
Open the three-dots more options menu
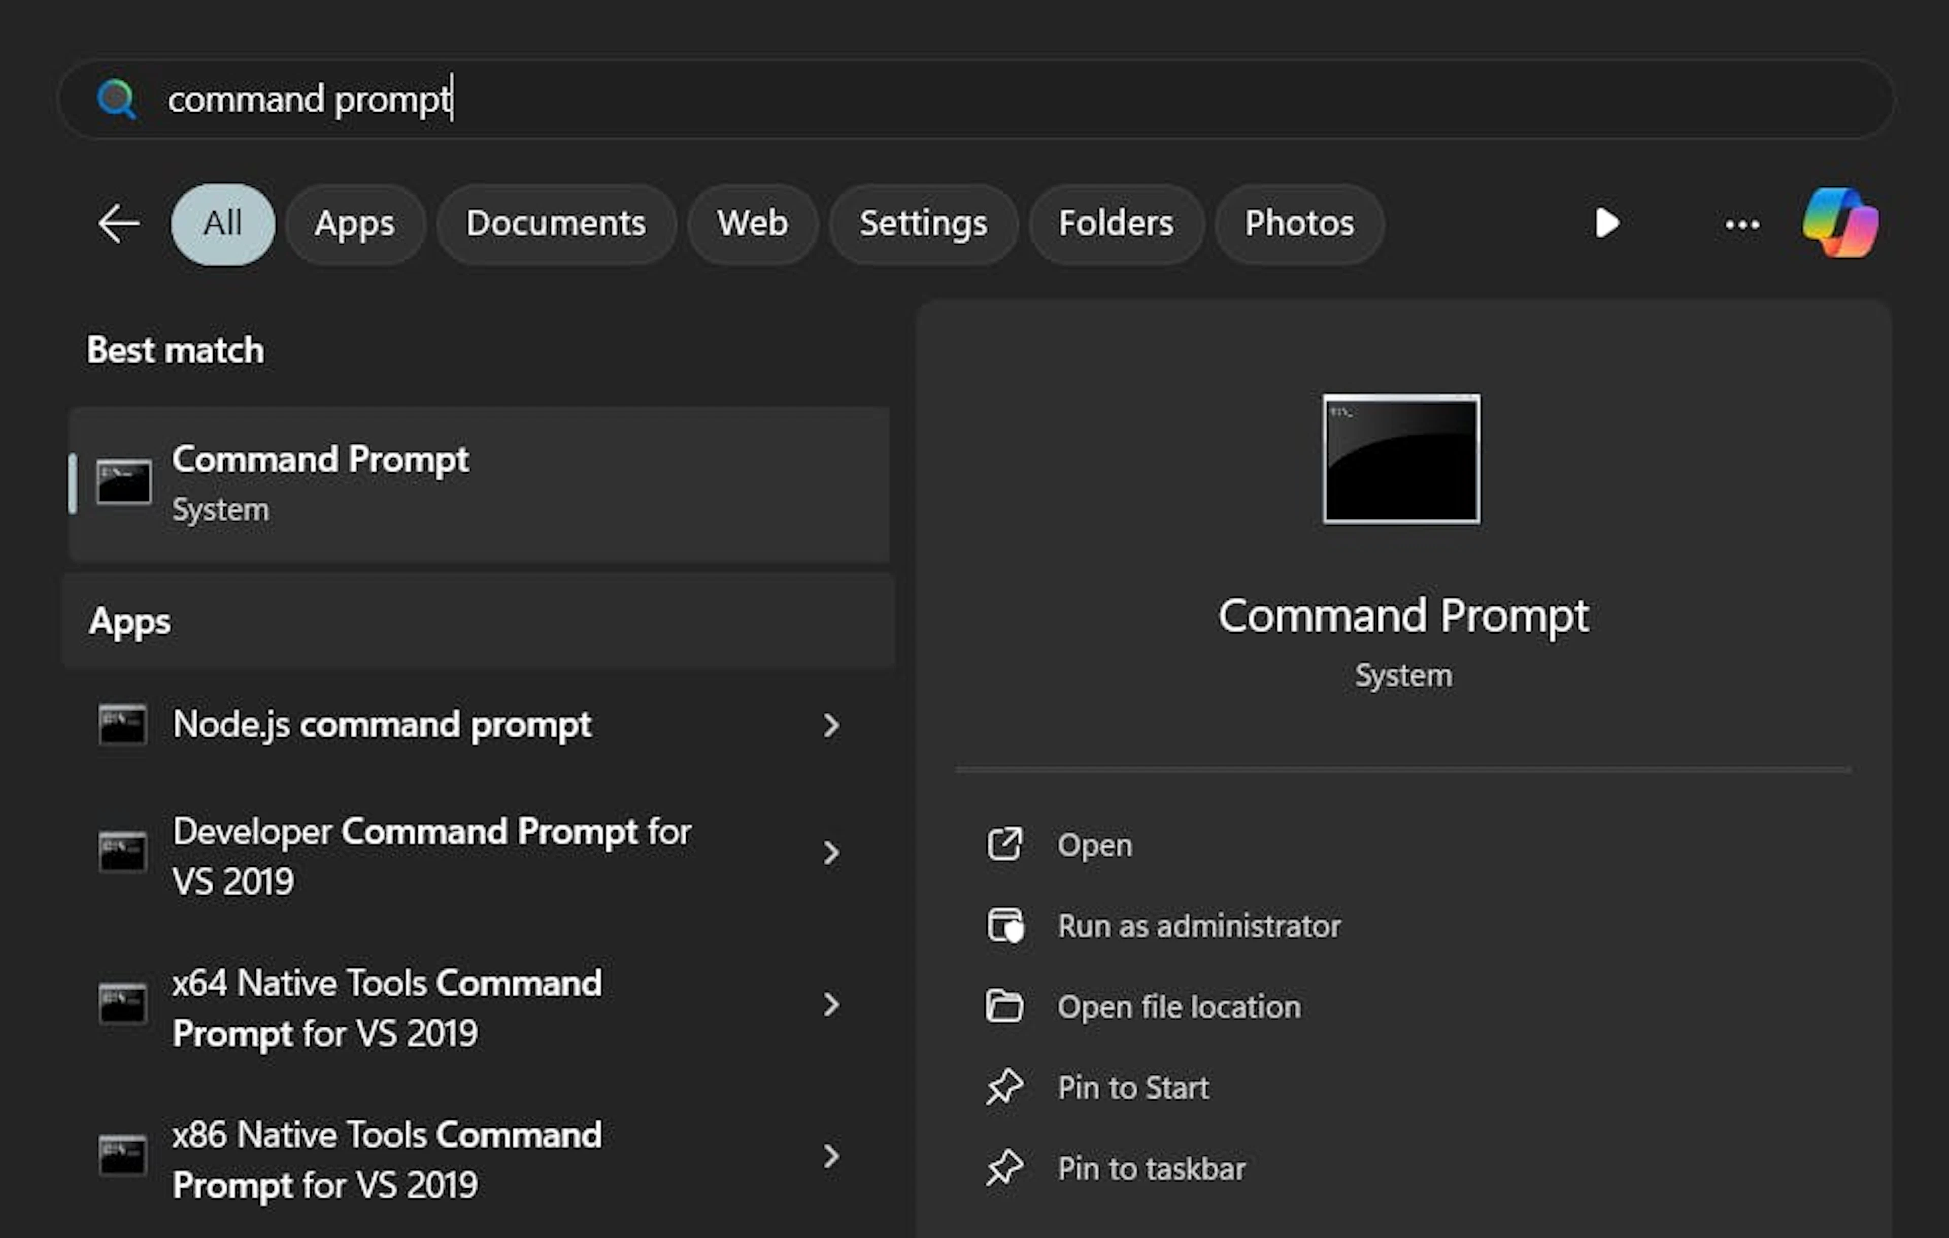(x=1742, y=224)
